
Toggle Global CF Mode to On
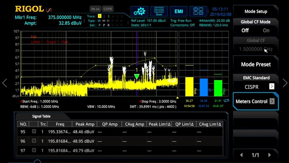click(x=266, y=30)
